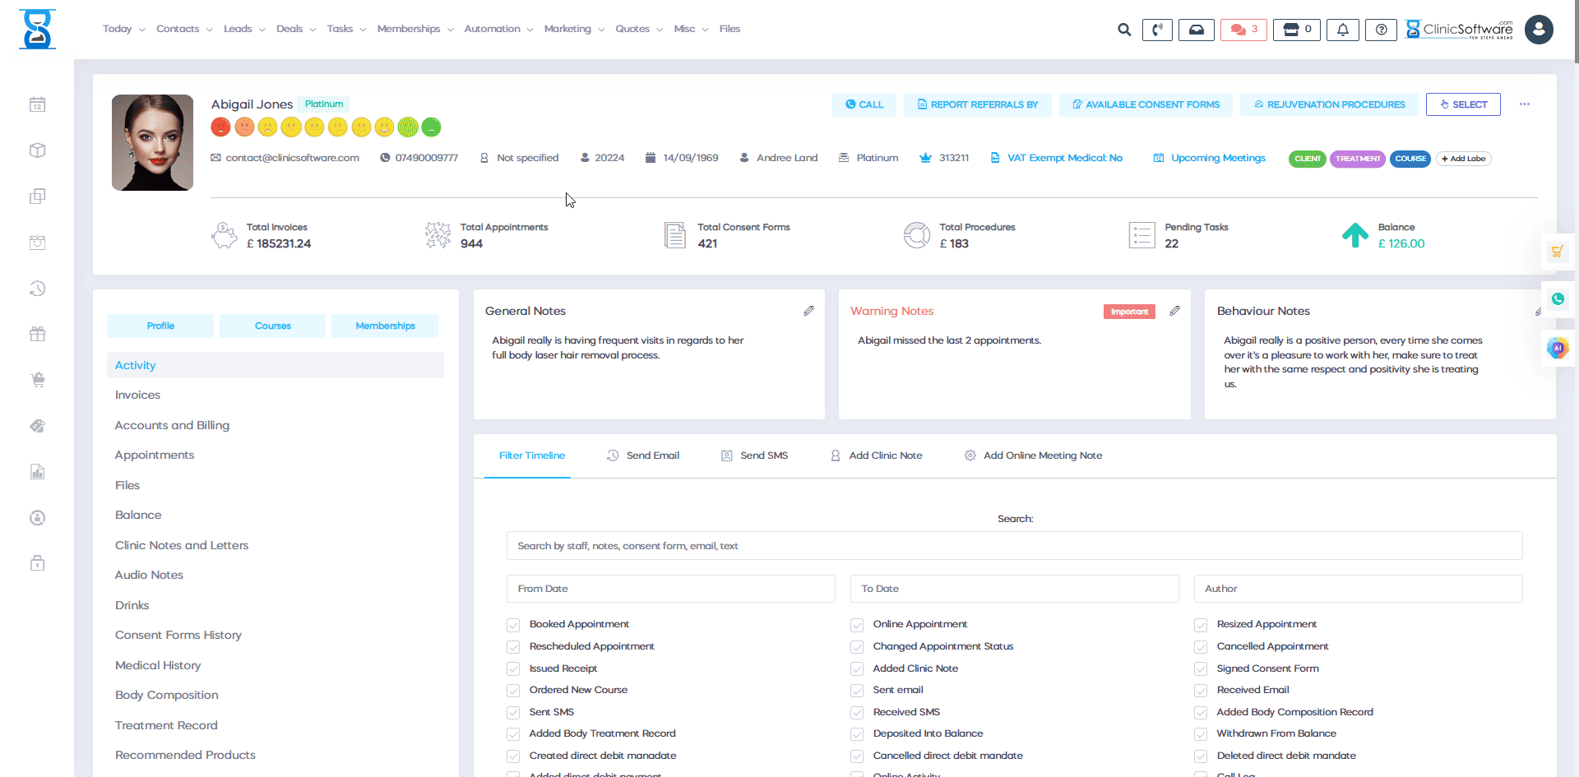Open the help question mark icon
This screenshot has height=777, width=1579.
click(1381, 29)
